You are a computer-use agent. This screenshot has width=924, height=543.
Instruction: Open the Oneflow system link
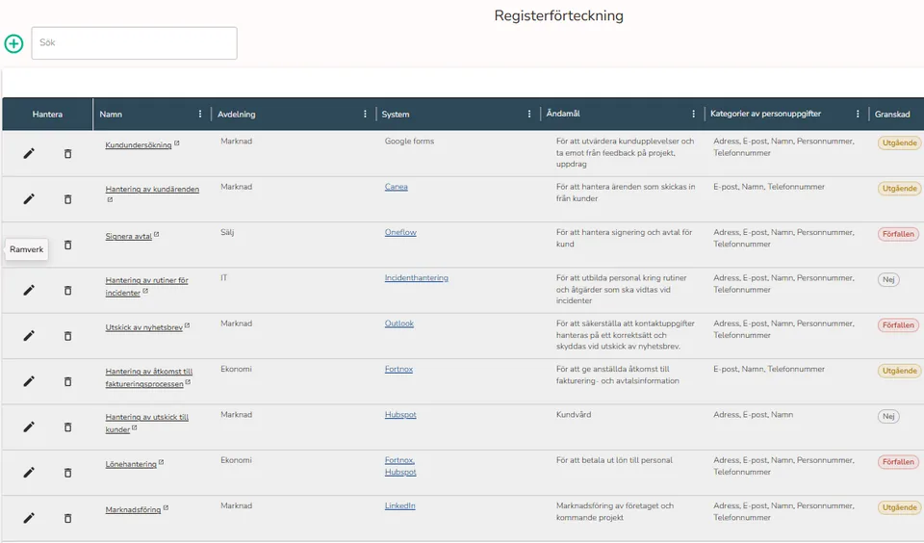400,232
